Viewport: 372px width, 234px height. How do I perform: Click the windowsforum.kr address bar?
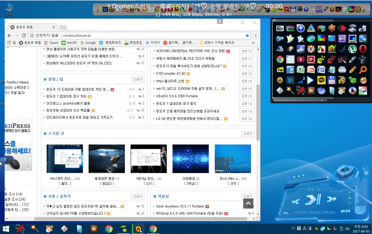140,36
